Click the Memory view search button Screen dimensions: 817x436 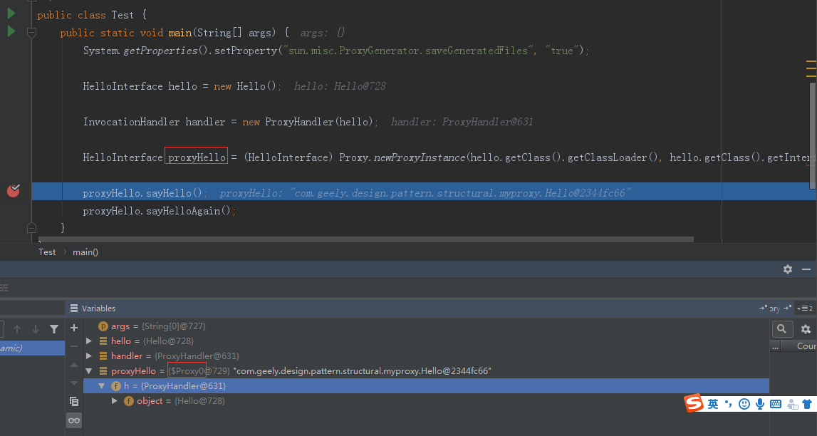pos(781,328)
